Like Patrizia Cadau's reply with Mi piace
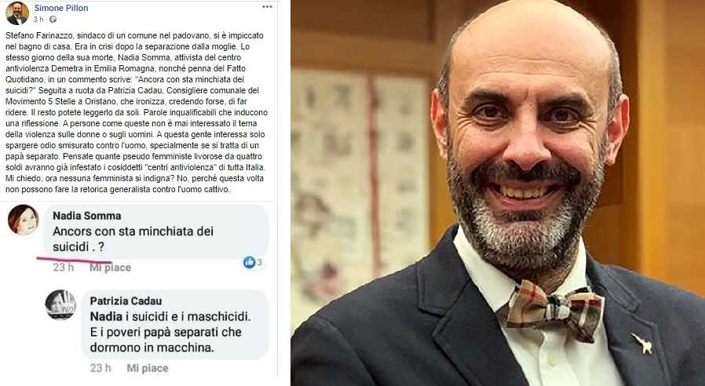The height and width of the screenshot is (386, 705). point(148,369)
